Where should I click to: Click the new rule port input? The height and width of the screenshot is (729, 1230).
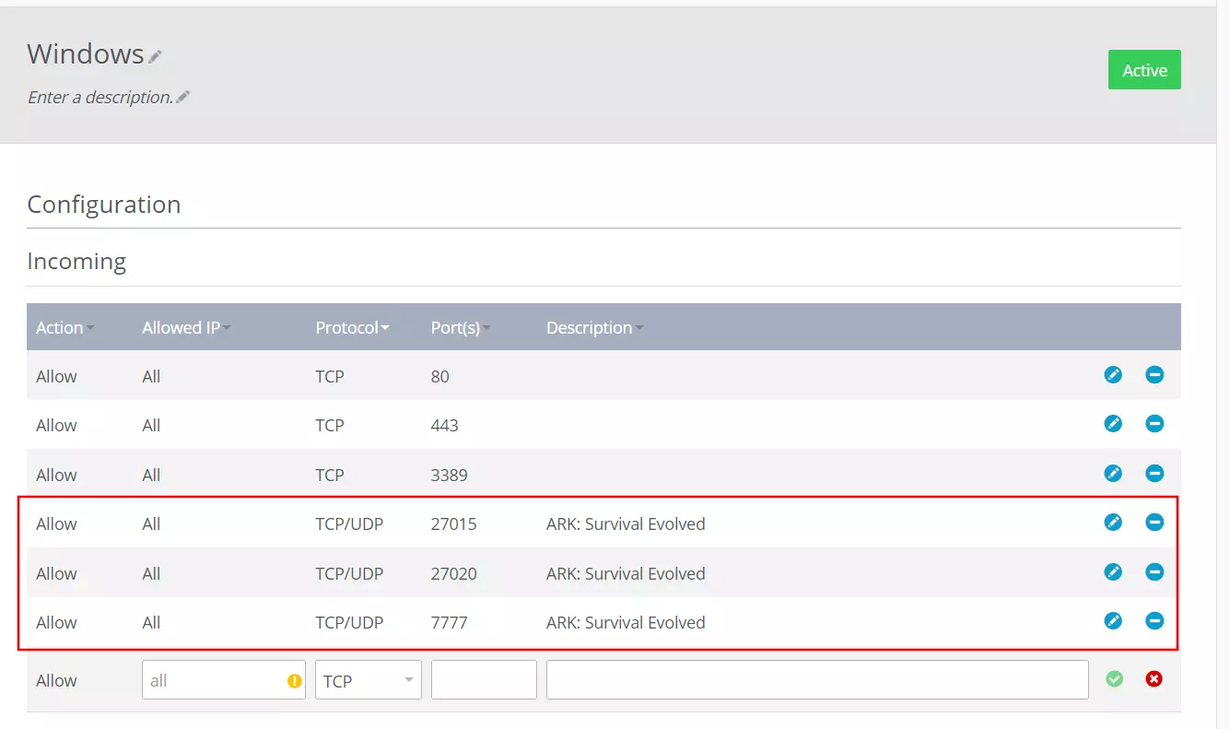(484, 680)
